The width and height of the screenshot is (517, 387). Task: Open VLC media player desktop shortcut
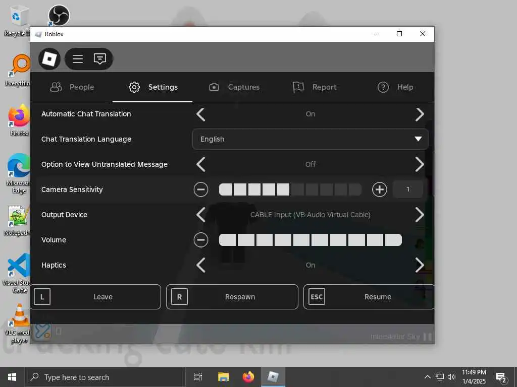[x=18, y=324]
